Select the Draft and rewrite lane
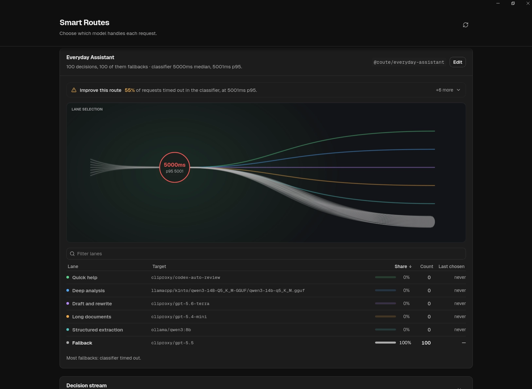Screen dimensions: 532x389 [x=266, y=304]
